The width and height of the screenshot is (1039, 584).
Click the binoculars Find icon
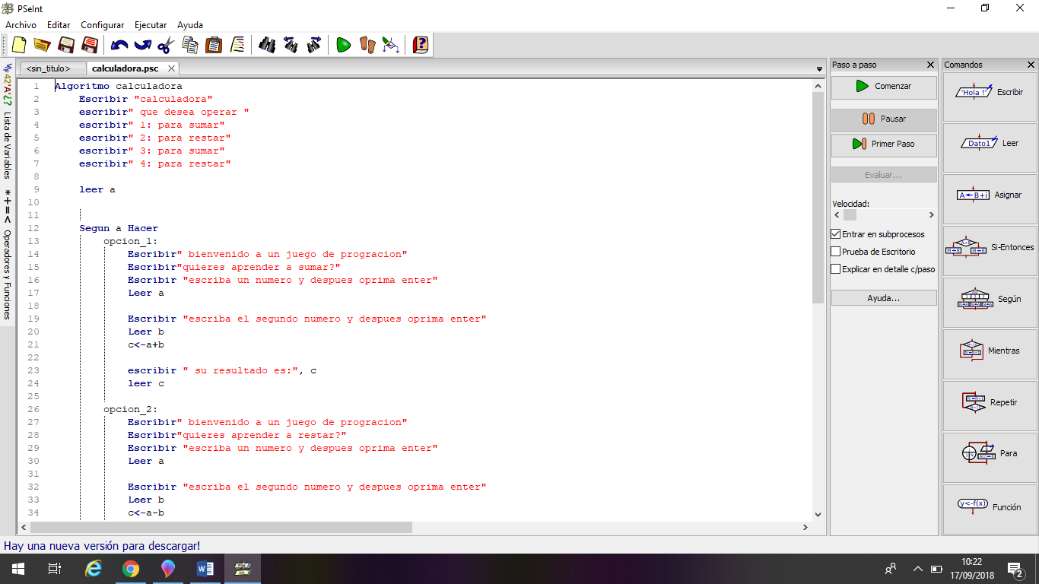pos(267,45)
